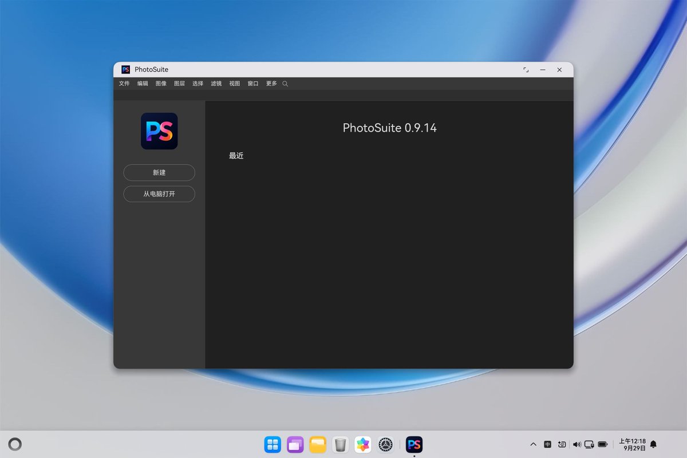The image size is (687, 458).
Task: Open the 窗口 menu
Action: [x=252, y=84]
